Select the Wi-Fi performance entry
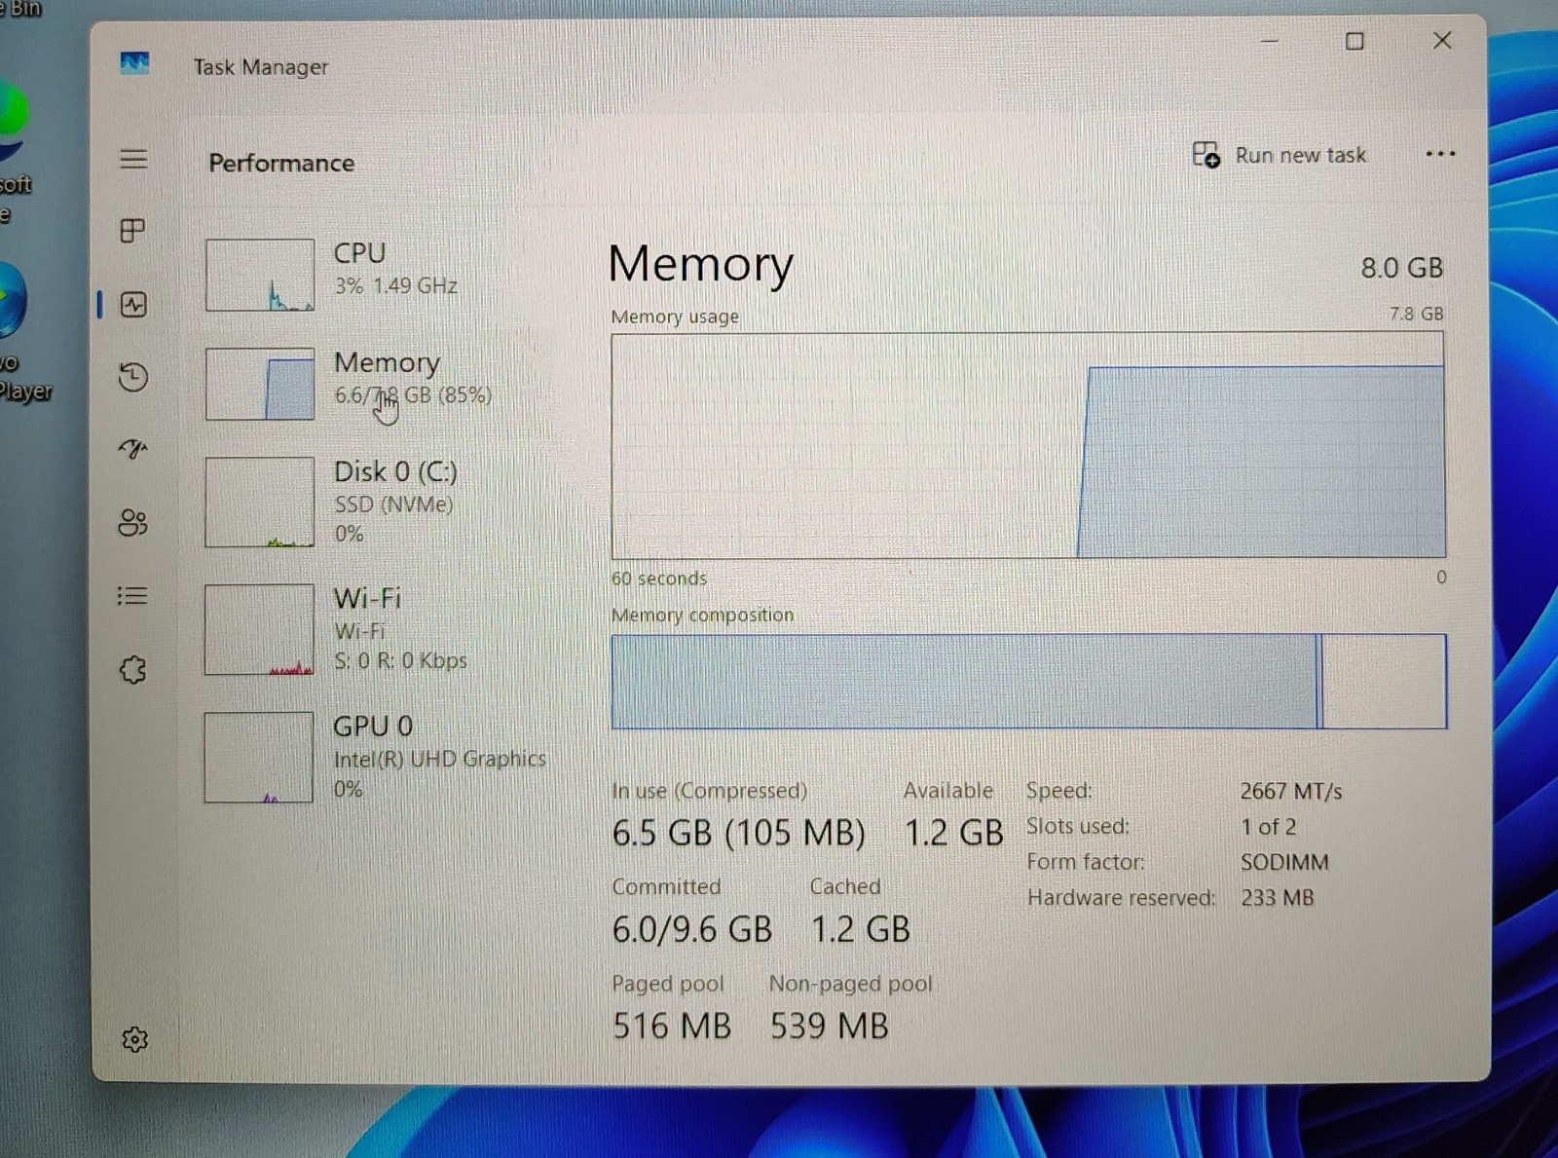Screen dimensions: 1558x1158 [380, 630]
